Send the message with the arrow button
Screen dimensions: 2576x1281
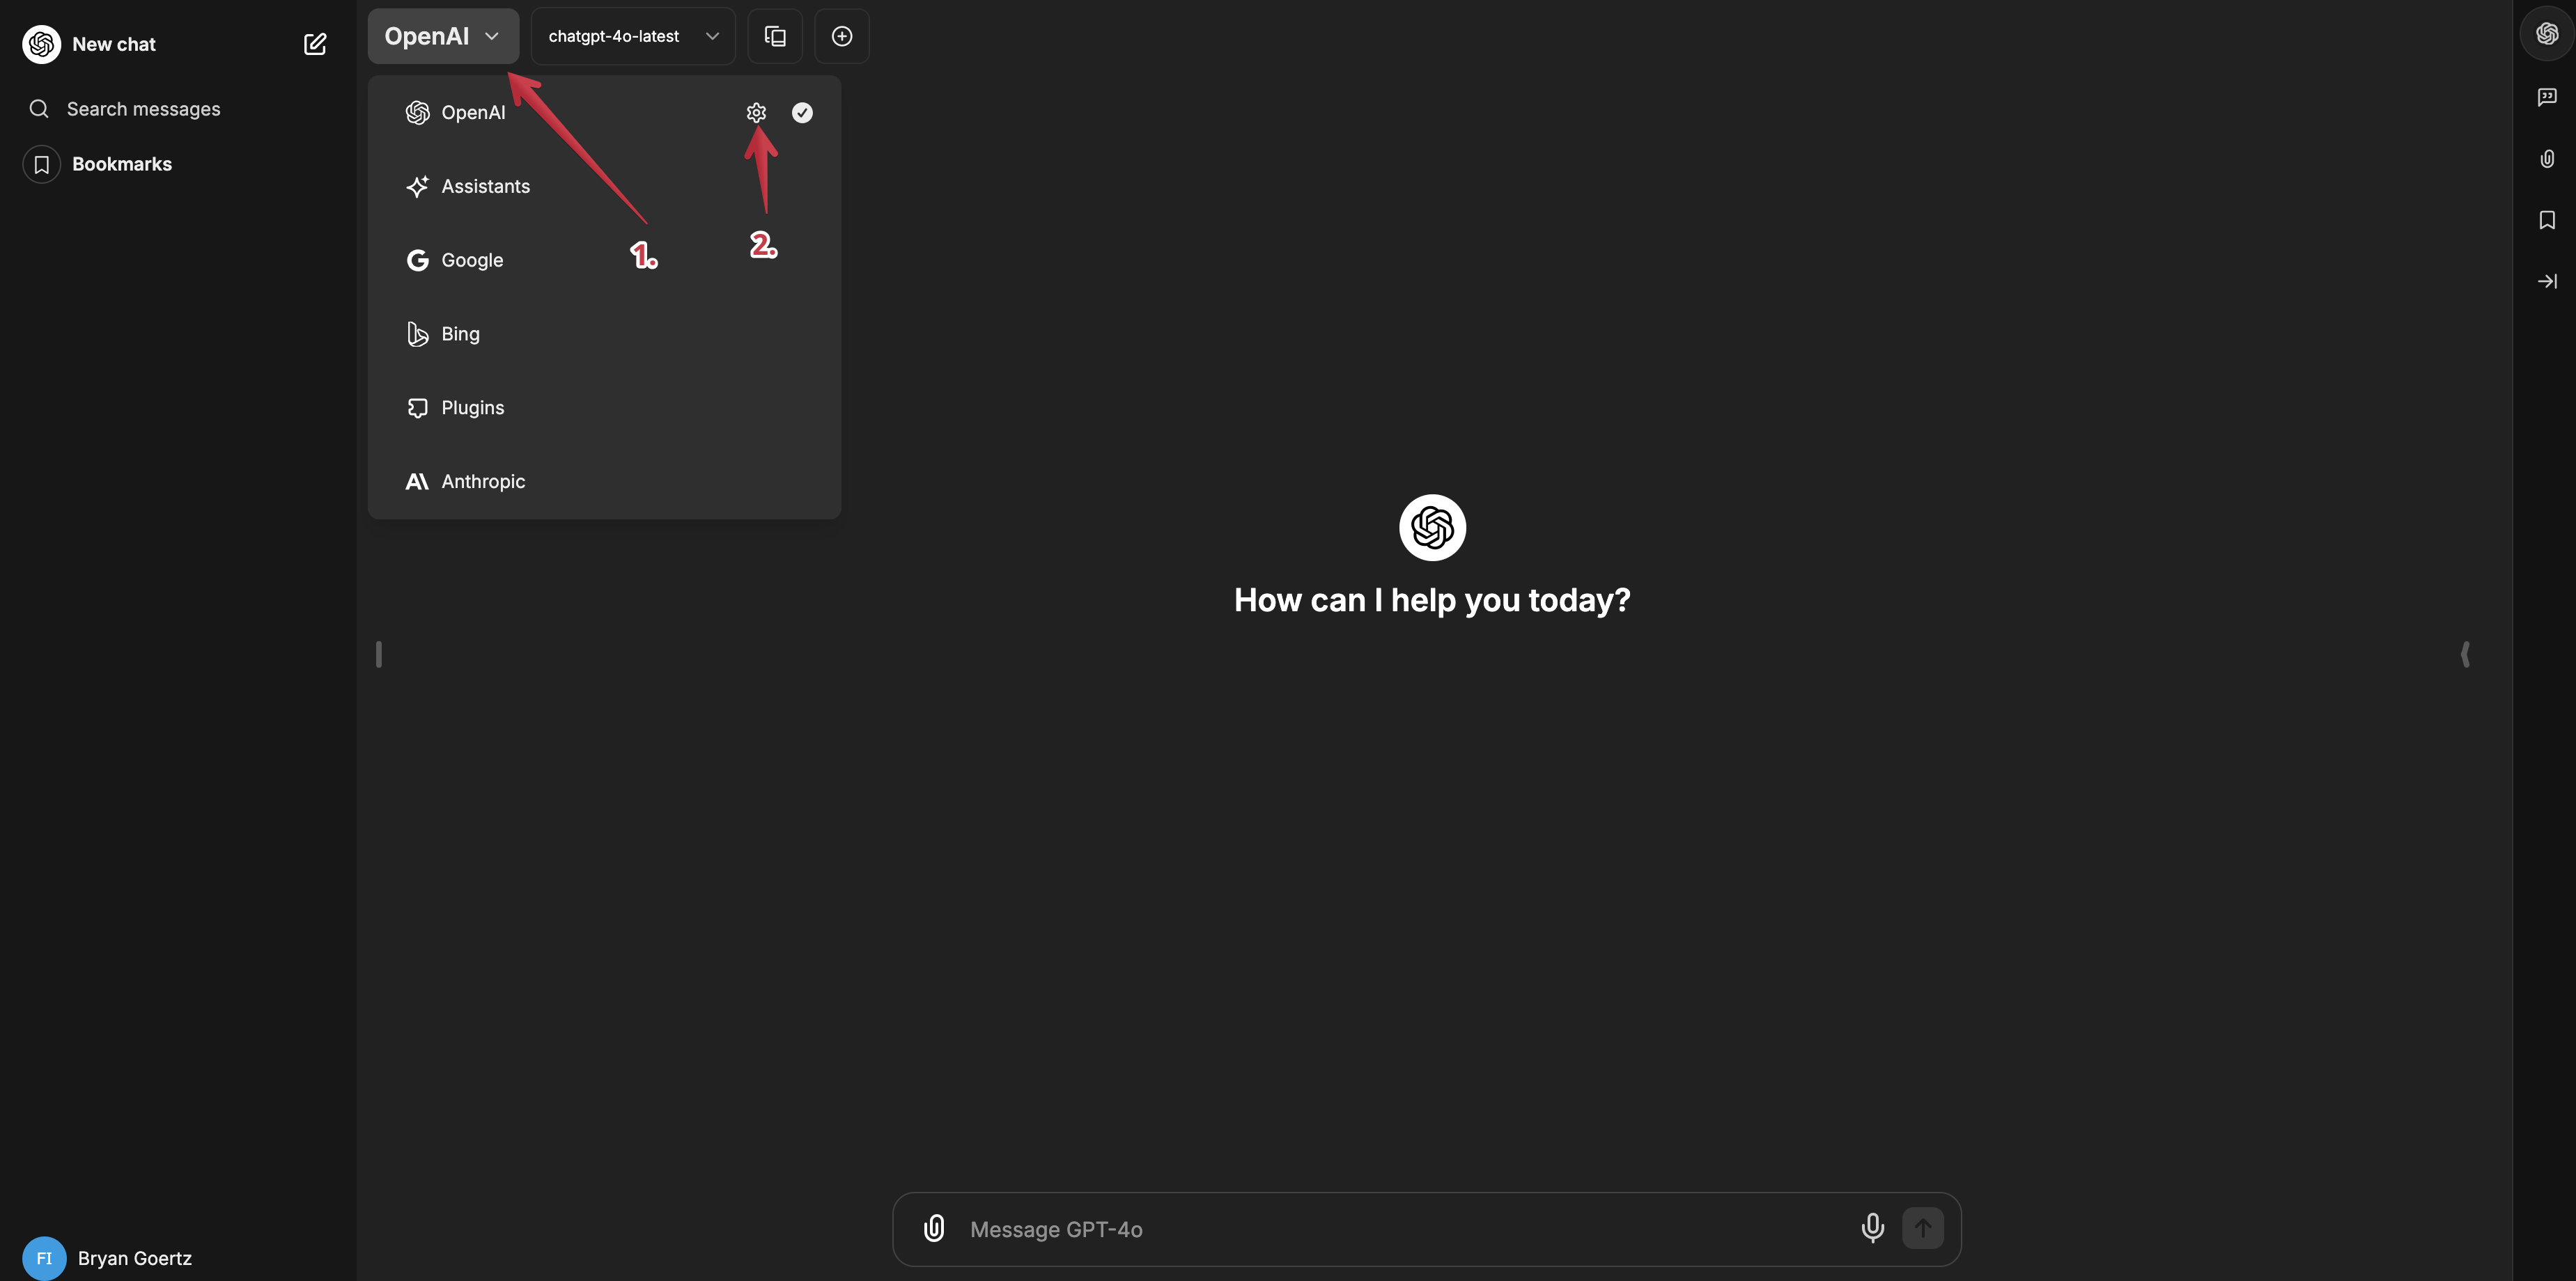click(1923, 1228)
